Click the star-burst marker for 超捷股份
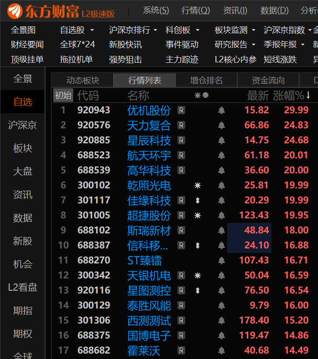Viewport: 318px width, 359px height. [197, 215]
